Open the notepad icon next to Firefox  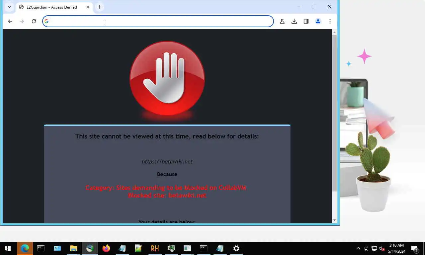point(122,248)
